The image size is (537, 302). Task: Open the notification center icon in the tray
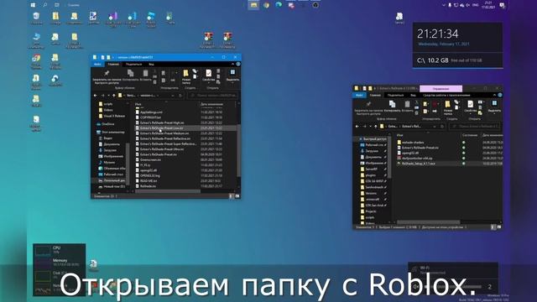click(502, 5)
